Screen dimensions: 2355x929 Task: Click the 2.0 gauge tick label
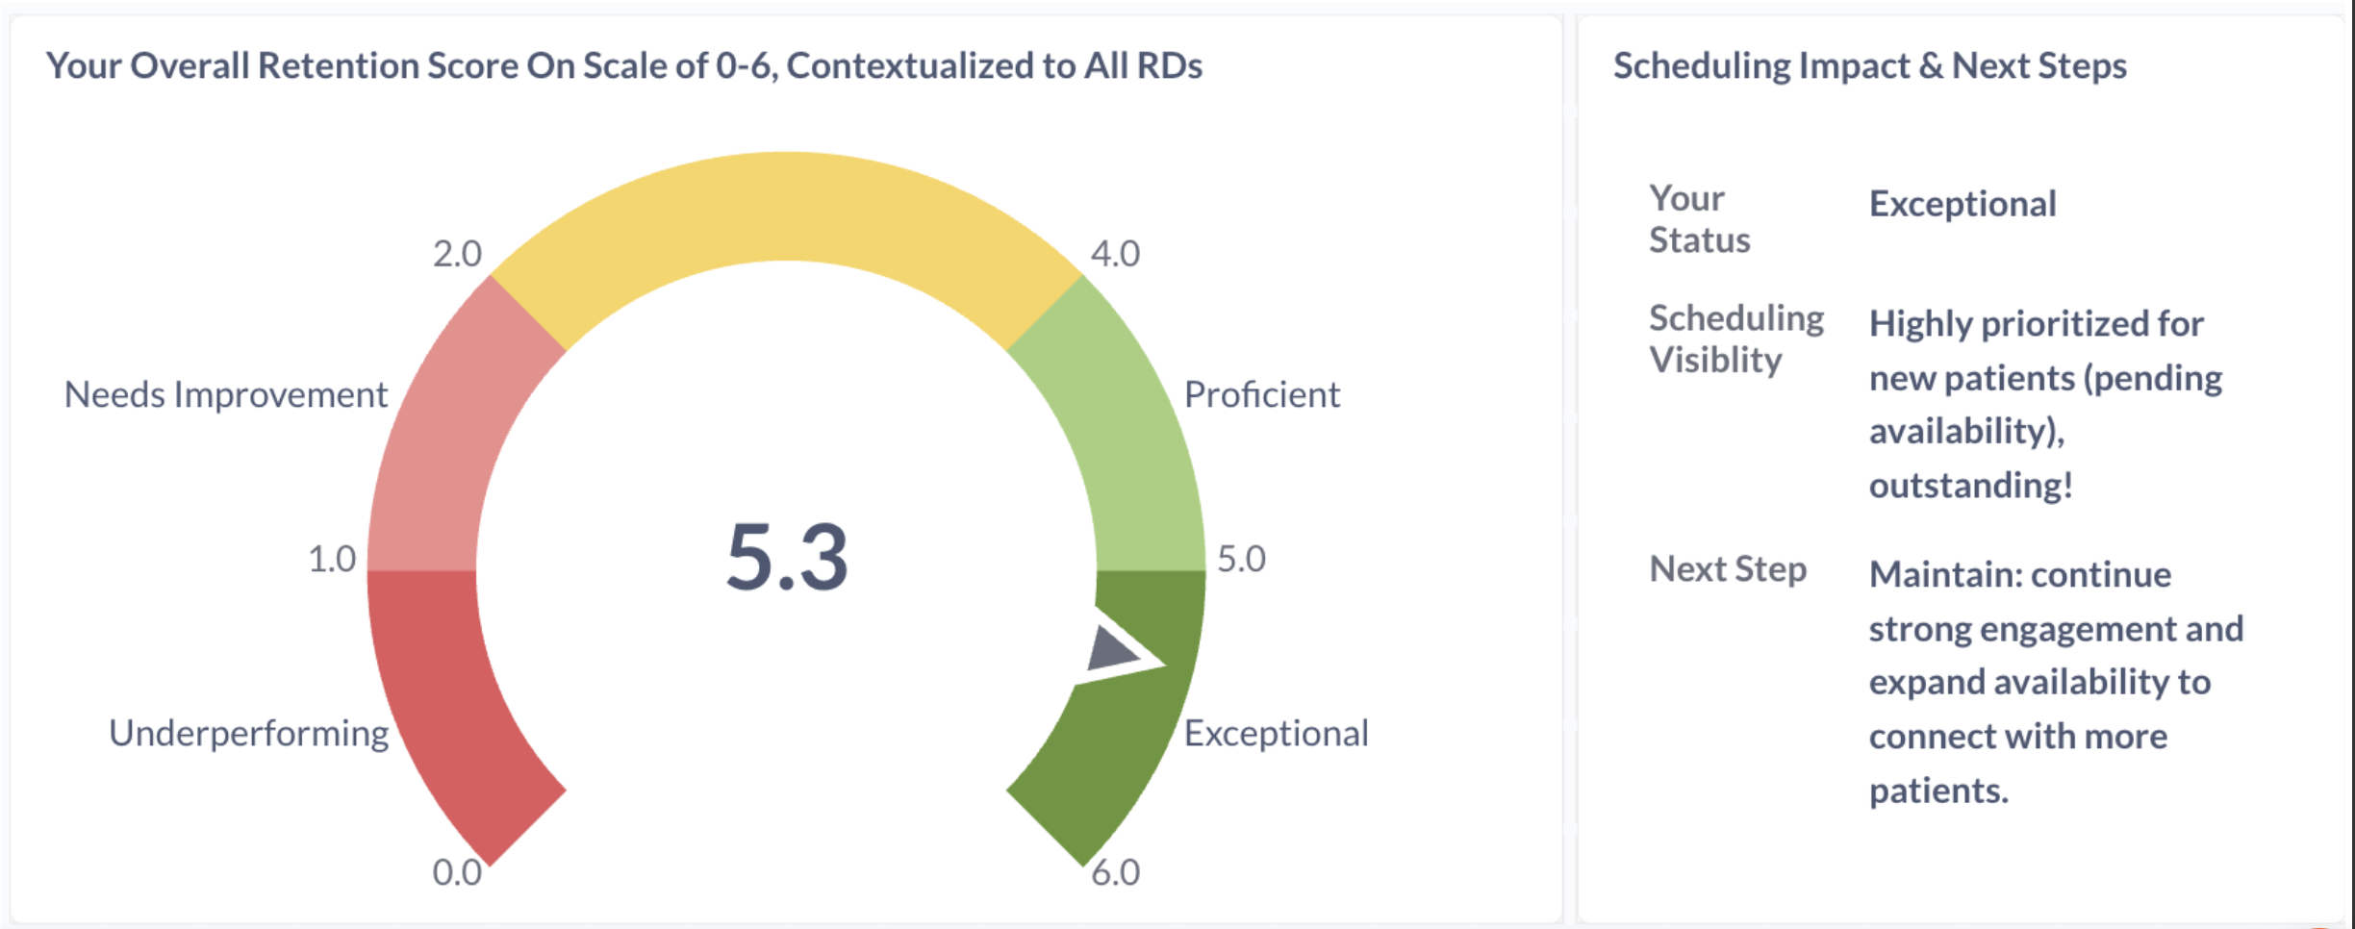point(456,254)
